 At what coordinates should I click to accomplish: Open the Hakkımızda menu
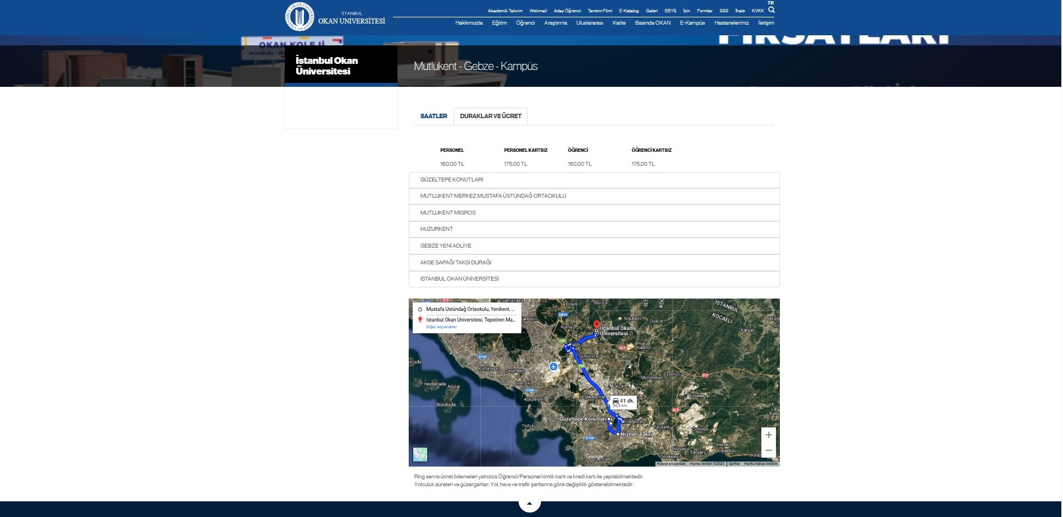click(x=469, y=23)
